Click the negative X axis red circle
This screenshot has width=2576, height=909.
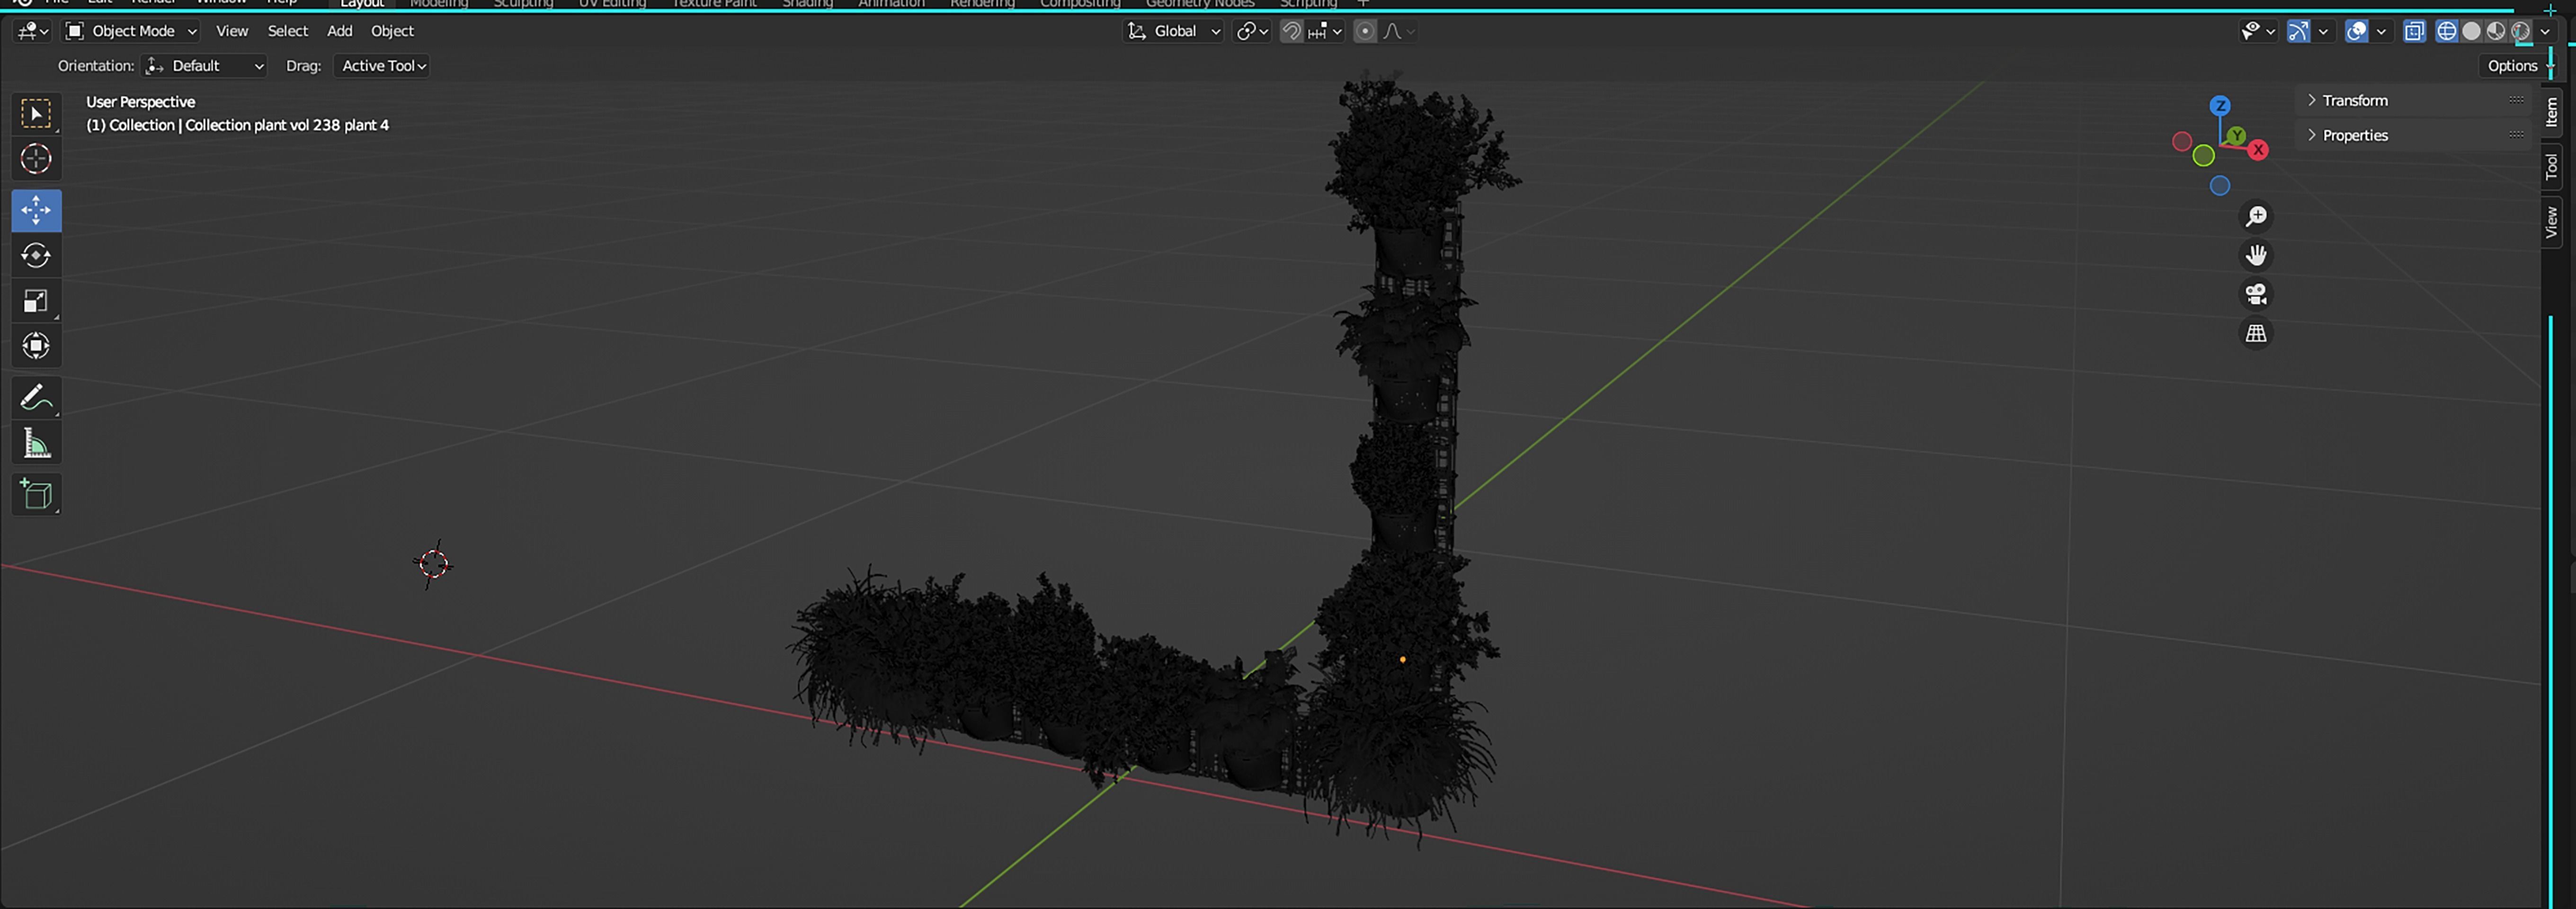[2182, 142]
